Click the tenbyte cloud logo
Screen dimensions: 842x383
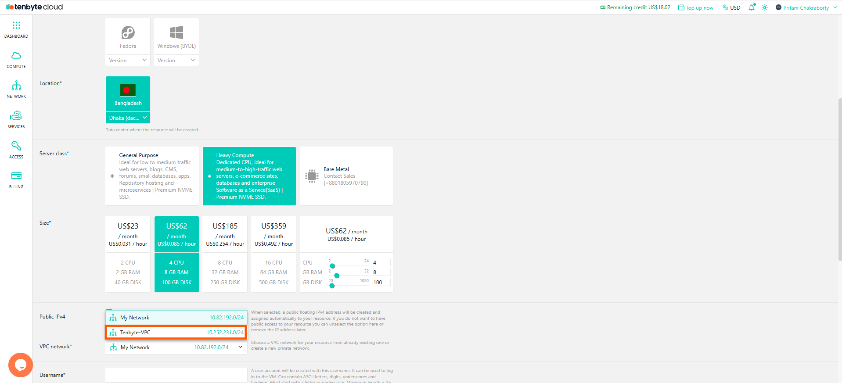[34, 7]
